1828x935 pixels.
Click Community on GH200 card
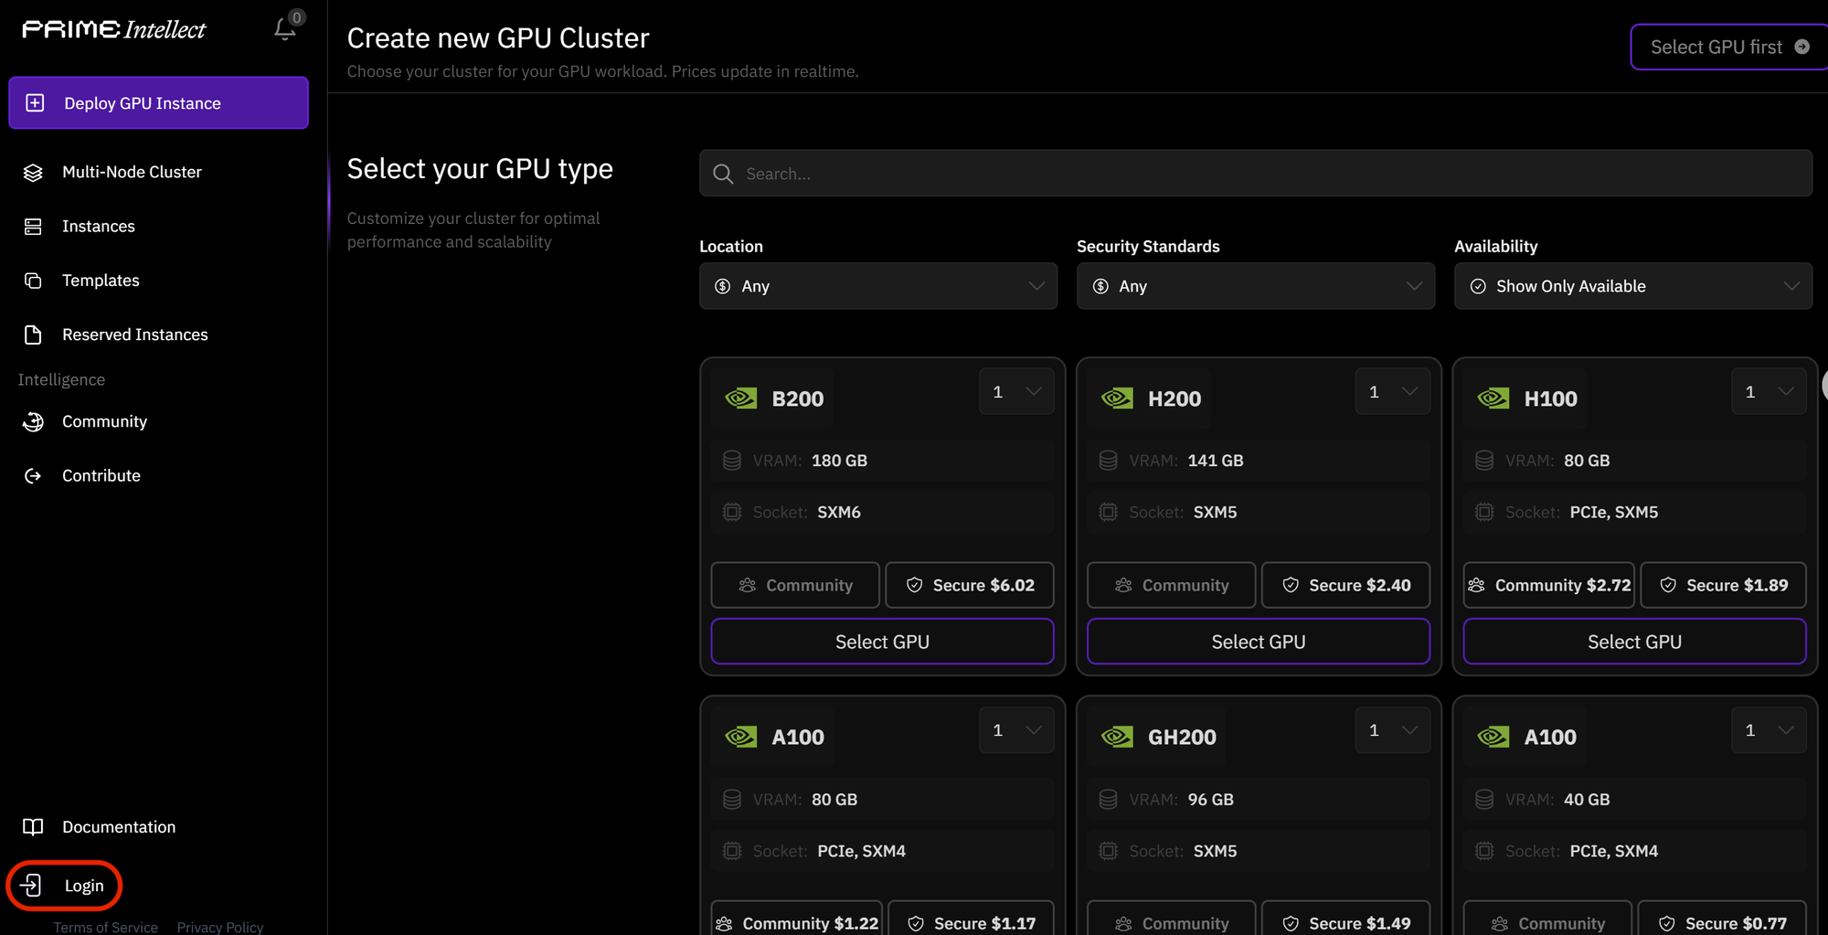(1171, 919)
